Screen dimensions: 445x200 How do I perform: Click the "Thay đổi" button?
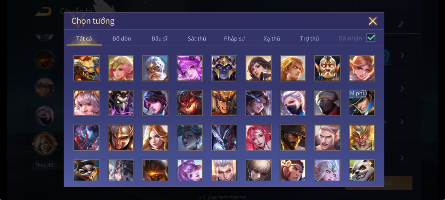(x=44, y=165)
